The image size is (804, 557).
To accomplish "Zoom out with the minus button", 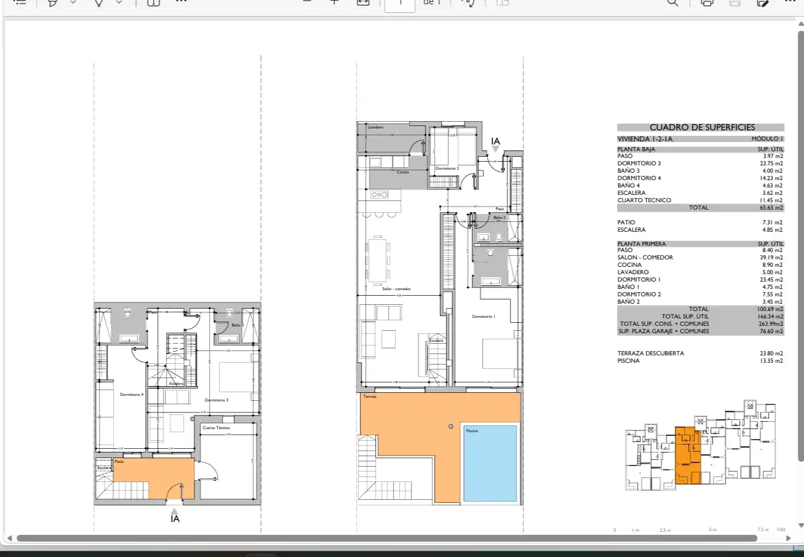I will (x=308, y=2).
